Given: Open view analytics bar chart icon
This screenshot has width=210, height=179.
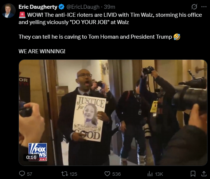Looking at the screenshot, I should 150,174.
